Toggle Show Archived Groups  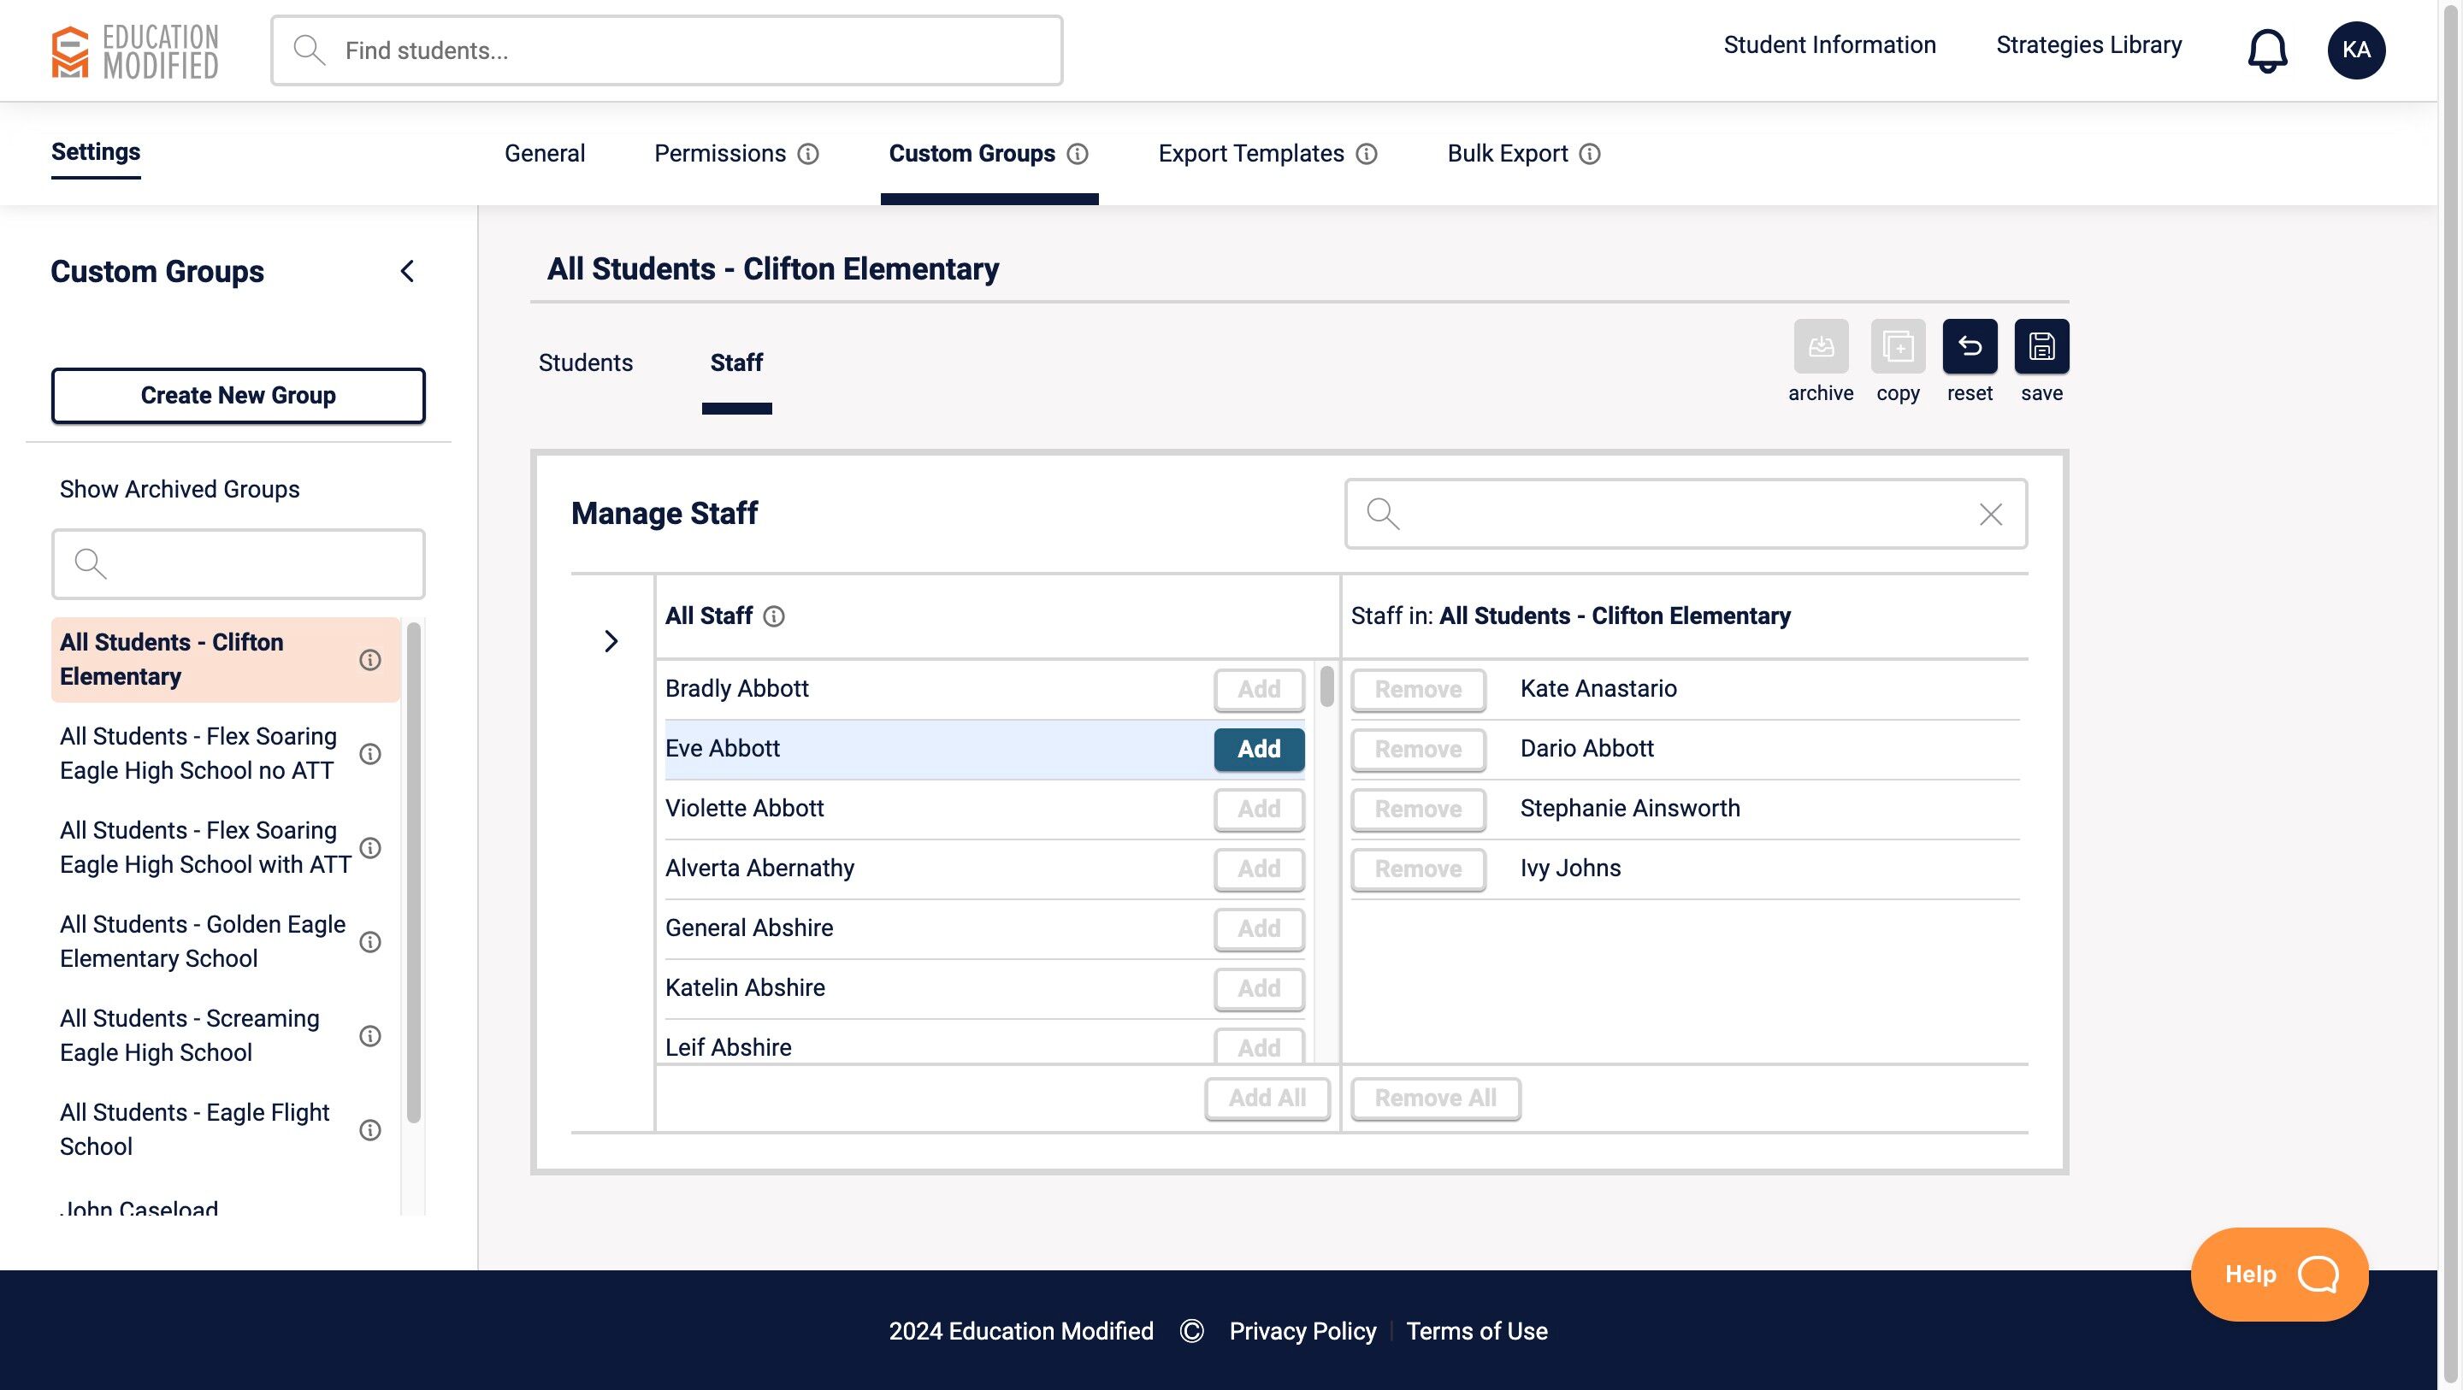click(x=180, y=490)
